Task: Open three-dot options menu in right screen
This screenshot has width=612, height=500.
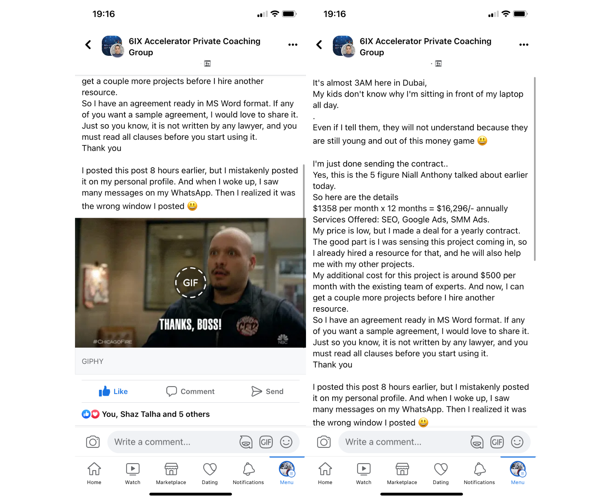Action: coord(524,45)
